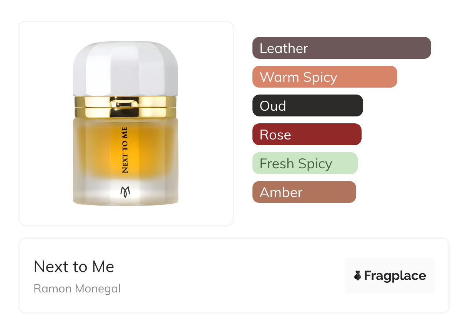Select the black Oud accord bar

pyautogui.click(x=308, y=106)
